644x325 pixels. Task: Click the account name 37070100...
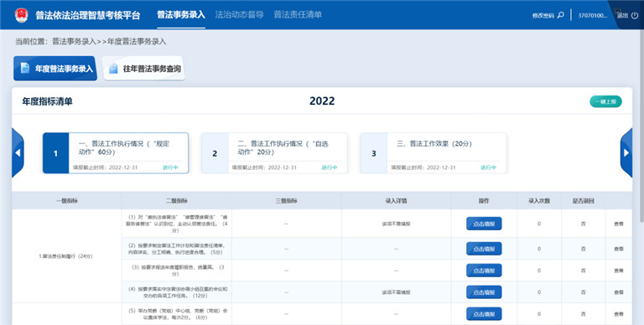pos(592,16)
